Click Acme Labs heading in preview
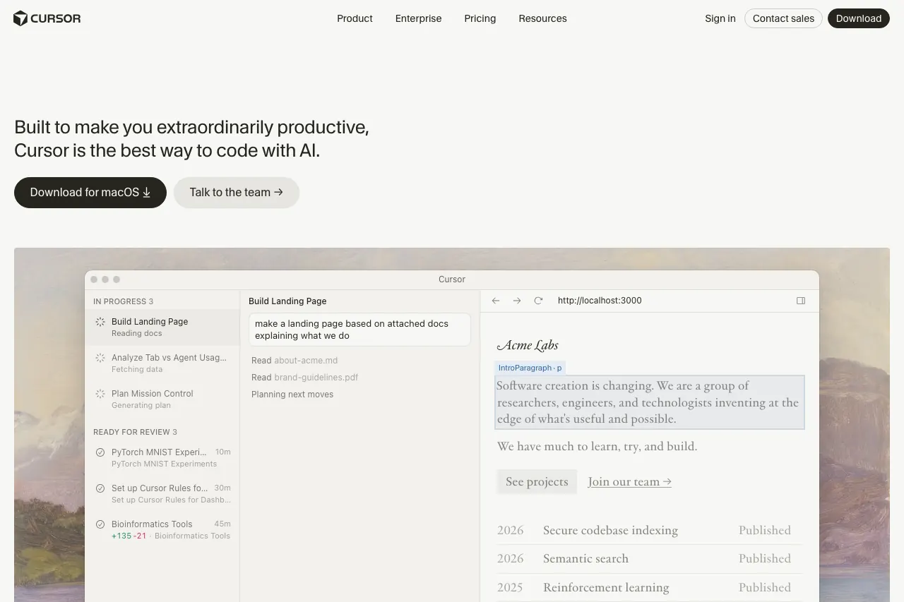Screen dimensions: 904x602 click(528, 345)
